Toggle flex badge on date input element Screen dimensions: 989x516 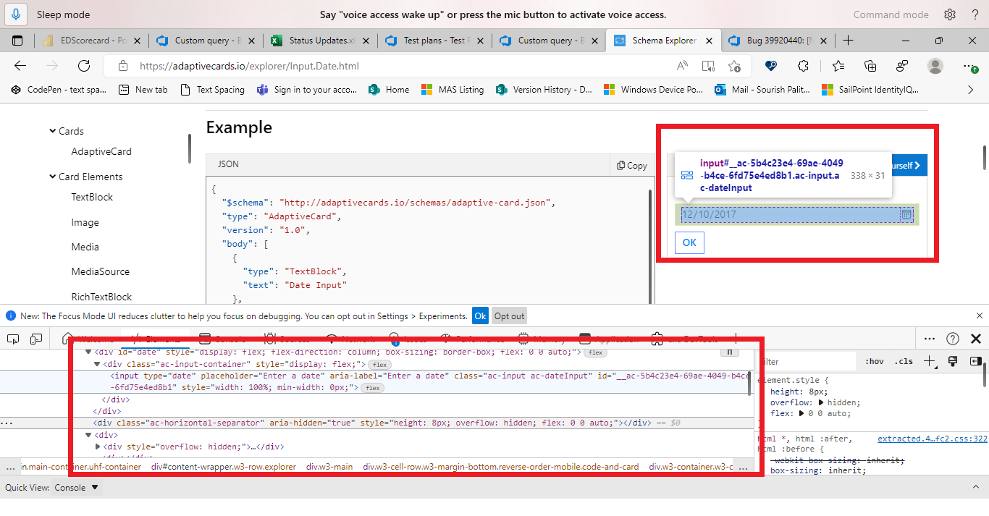(373, 388)
